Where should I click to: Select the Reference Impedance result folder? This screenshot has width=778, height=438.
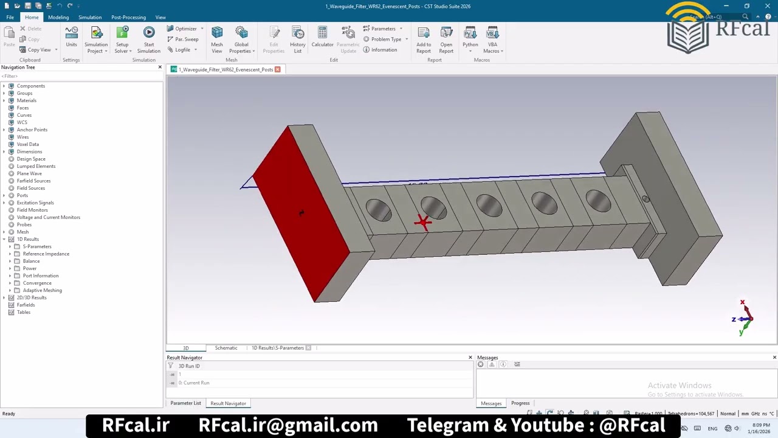pos(46,254)
